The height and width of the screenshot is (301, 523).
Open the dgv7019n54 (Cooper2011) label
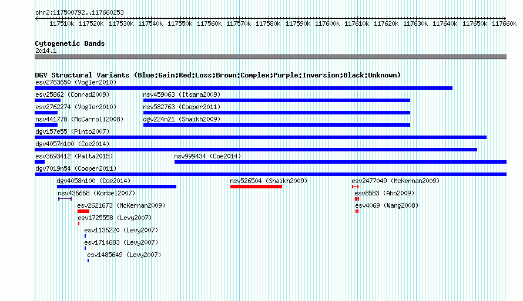(x=76, y=168)
